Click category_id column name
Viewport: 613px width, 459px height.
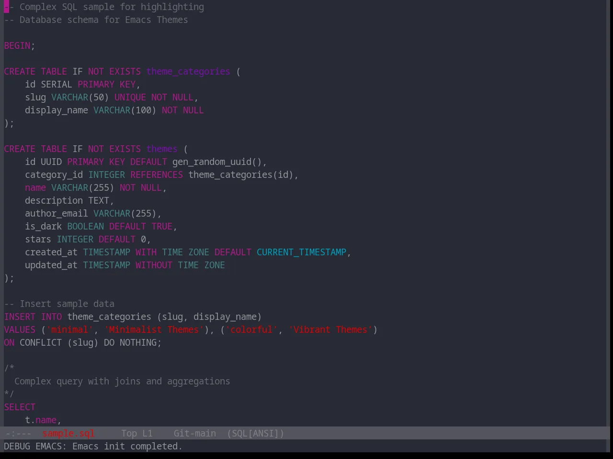point(54,175)
